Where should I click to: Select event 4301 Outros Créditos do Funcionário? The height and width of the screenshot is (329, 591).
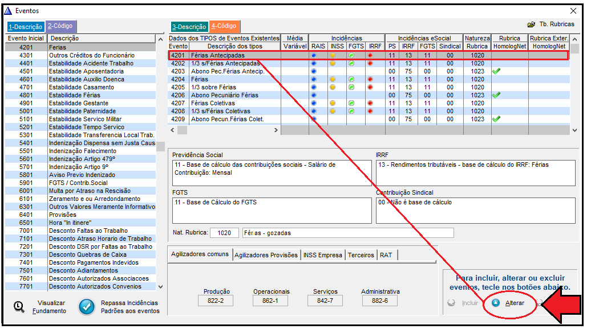pyautogui.click(x=80, y=55)
